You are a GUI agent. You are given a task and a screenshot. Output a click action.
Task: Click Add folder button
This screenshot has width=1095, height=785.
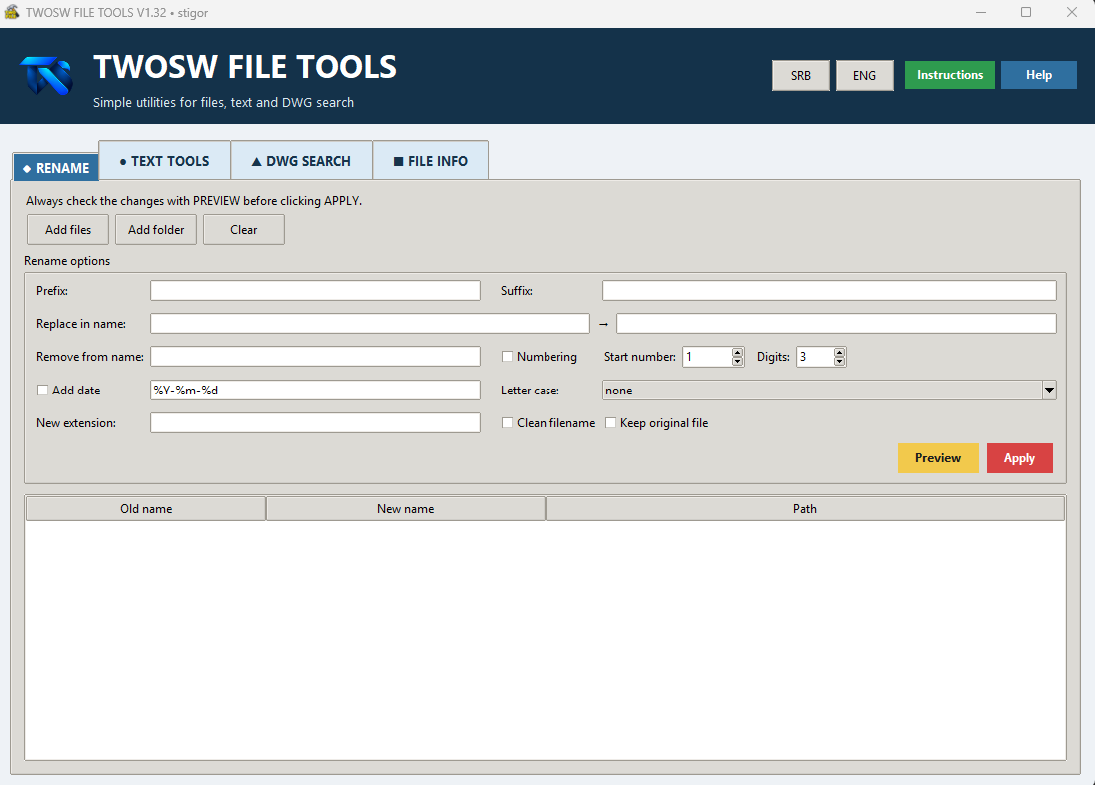tap(156, 229)
